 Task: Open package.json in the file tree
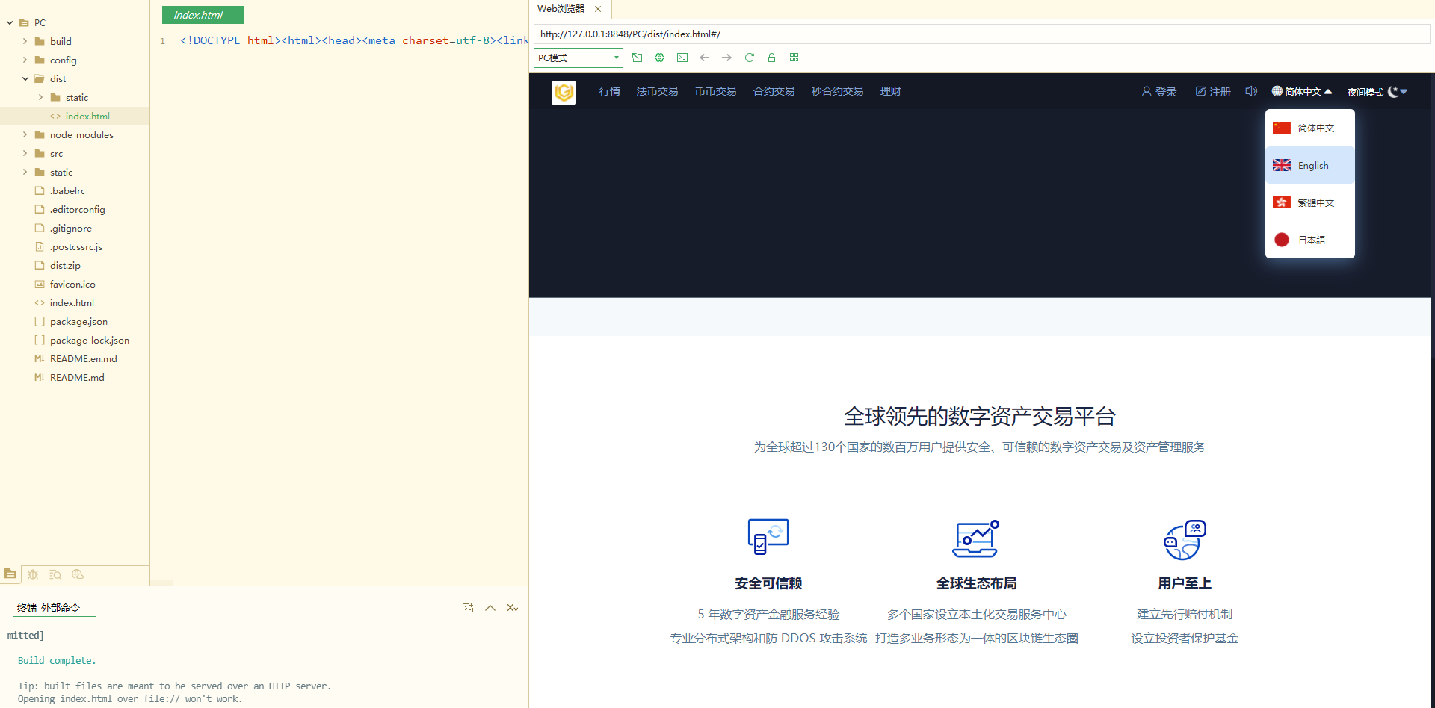(78, 322)
